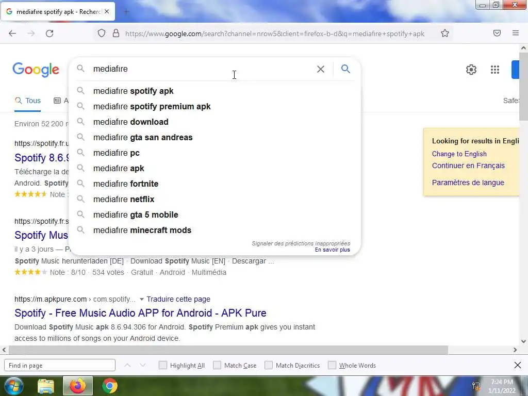Choose the mediafire download suggestion

click(215, 122)
